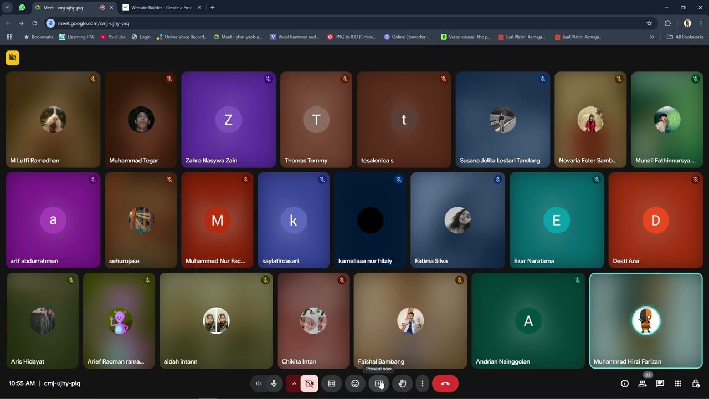Image resolution: width=709 pixels, height=399 pixels.
Task: Open PNG to ICO bookmark
Action: point(352,37)
